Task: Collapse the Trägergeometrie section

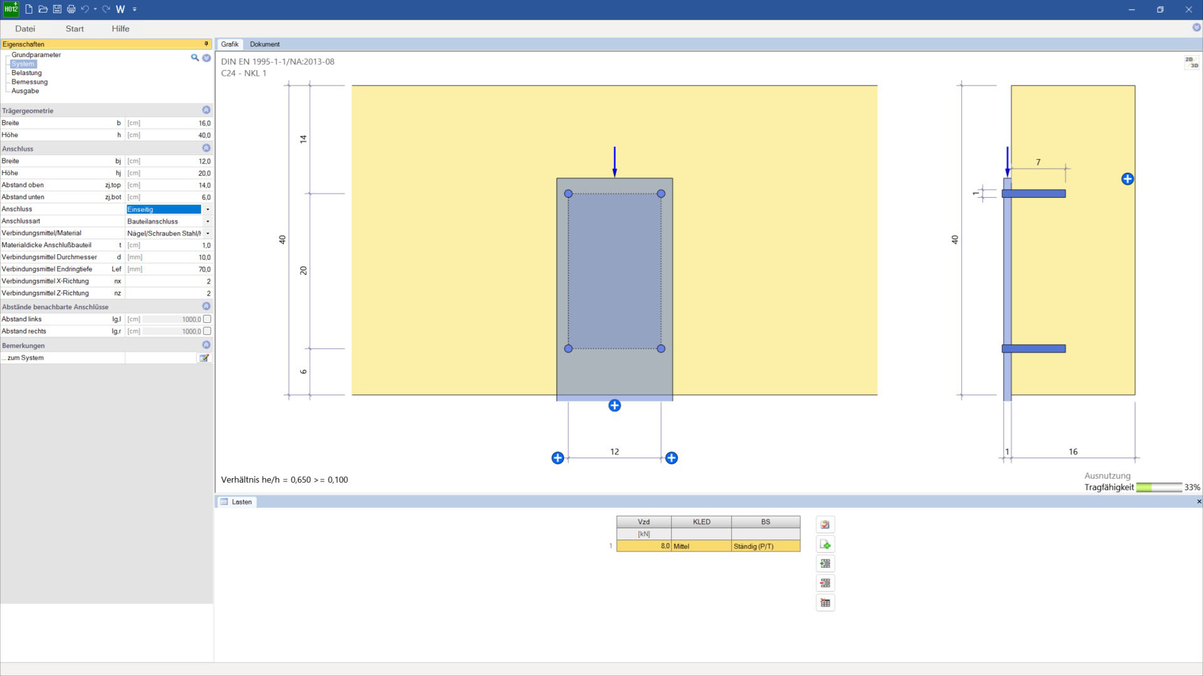Action: [x=206, y=110]
